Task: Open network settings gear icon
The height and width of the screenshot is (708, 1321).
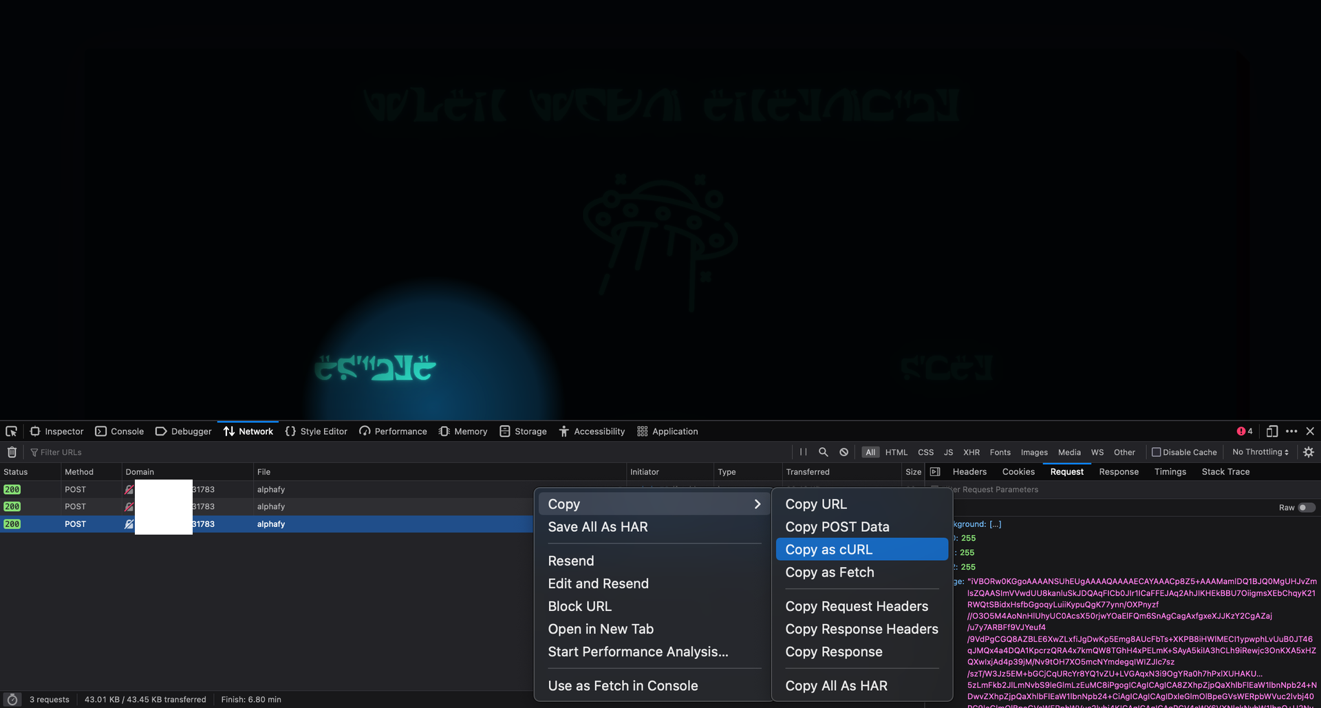Action: [1309, 452]
